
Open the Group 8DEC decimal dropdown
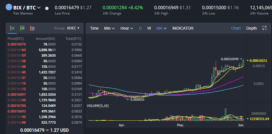point(73,28)
